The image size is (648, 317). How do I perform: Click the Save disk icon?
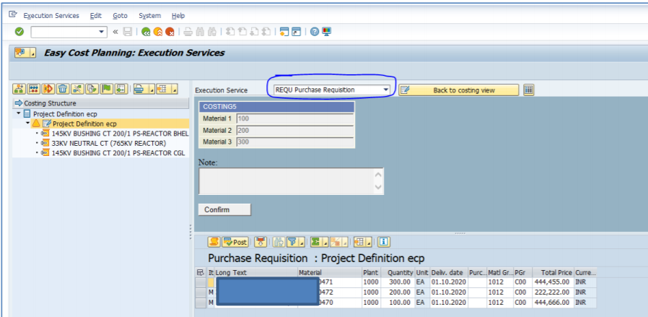[x=128, y=31]
